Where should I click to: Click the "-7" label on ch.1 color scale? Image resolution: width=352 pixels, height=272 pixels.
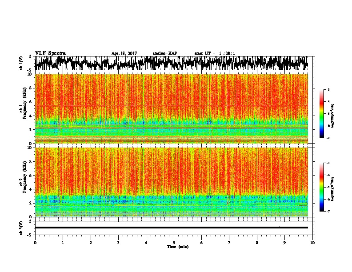(328, 138)
